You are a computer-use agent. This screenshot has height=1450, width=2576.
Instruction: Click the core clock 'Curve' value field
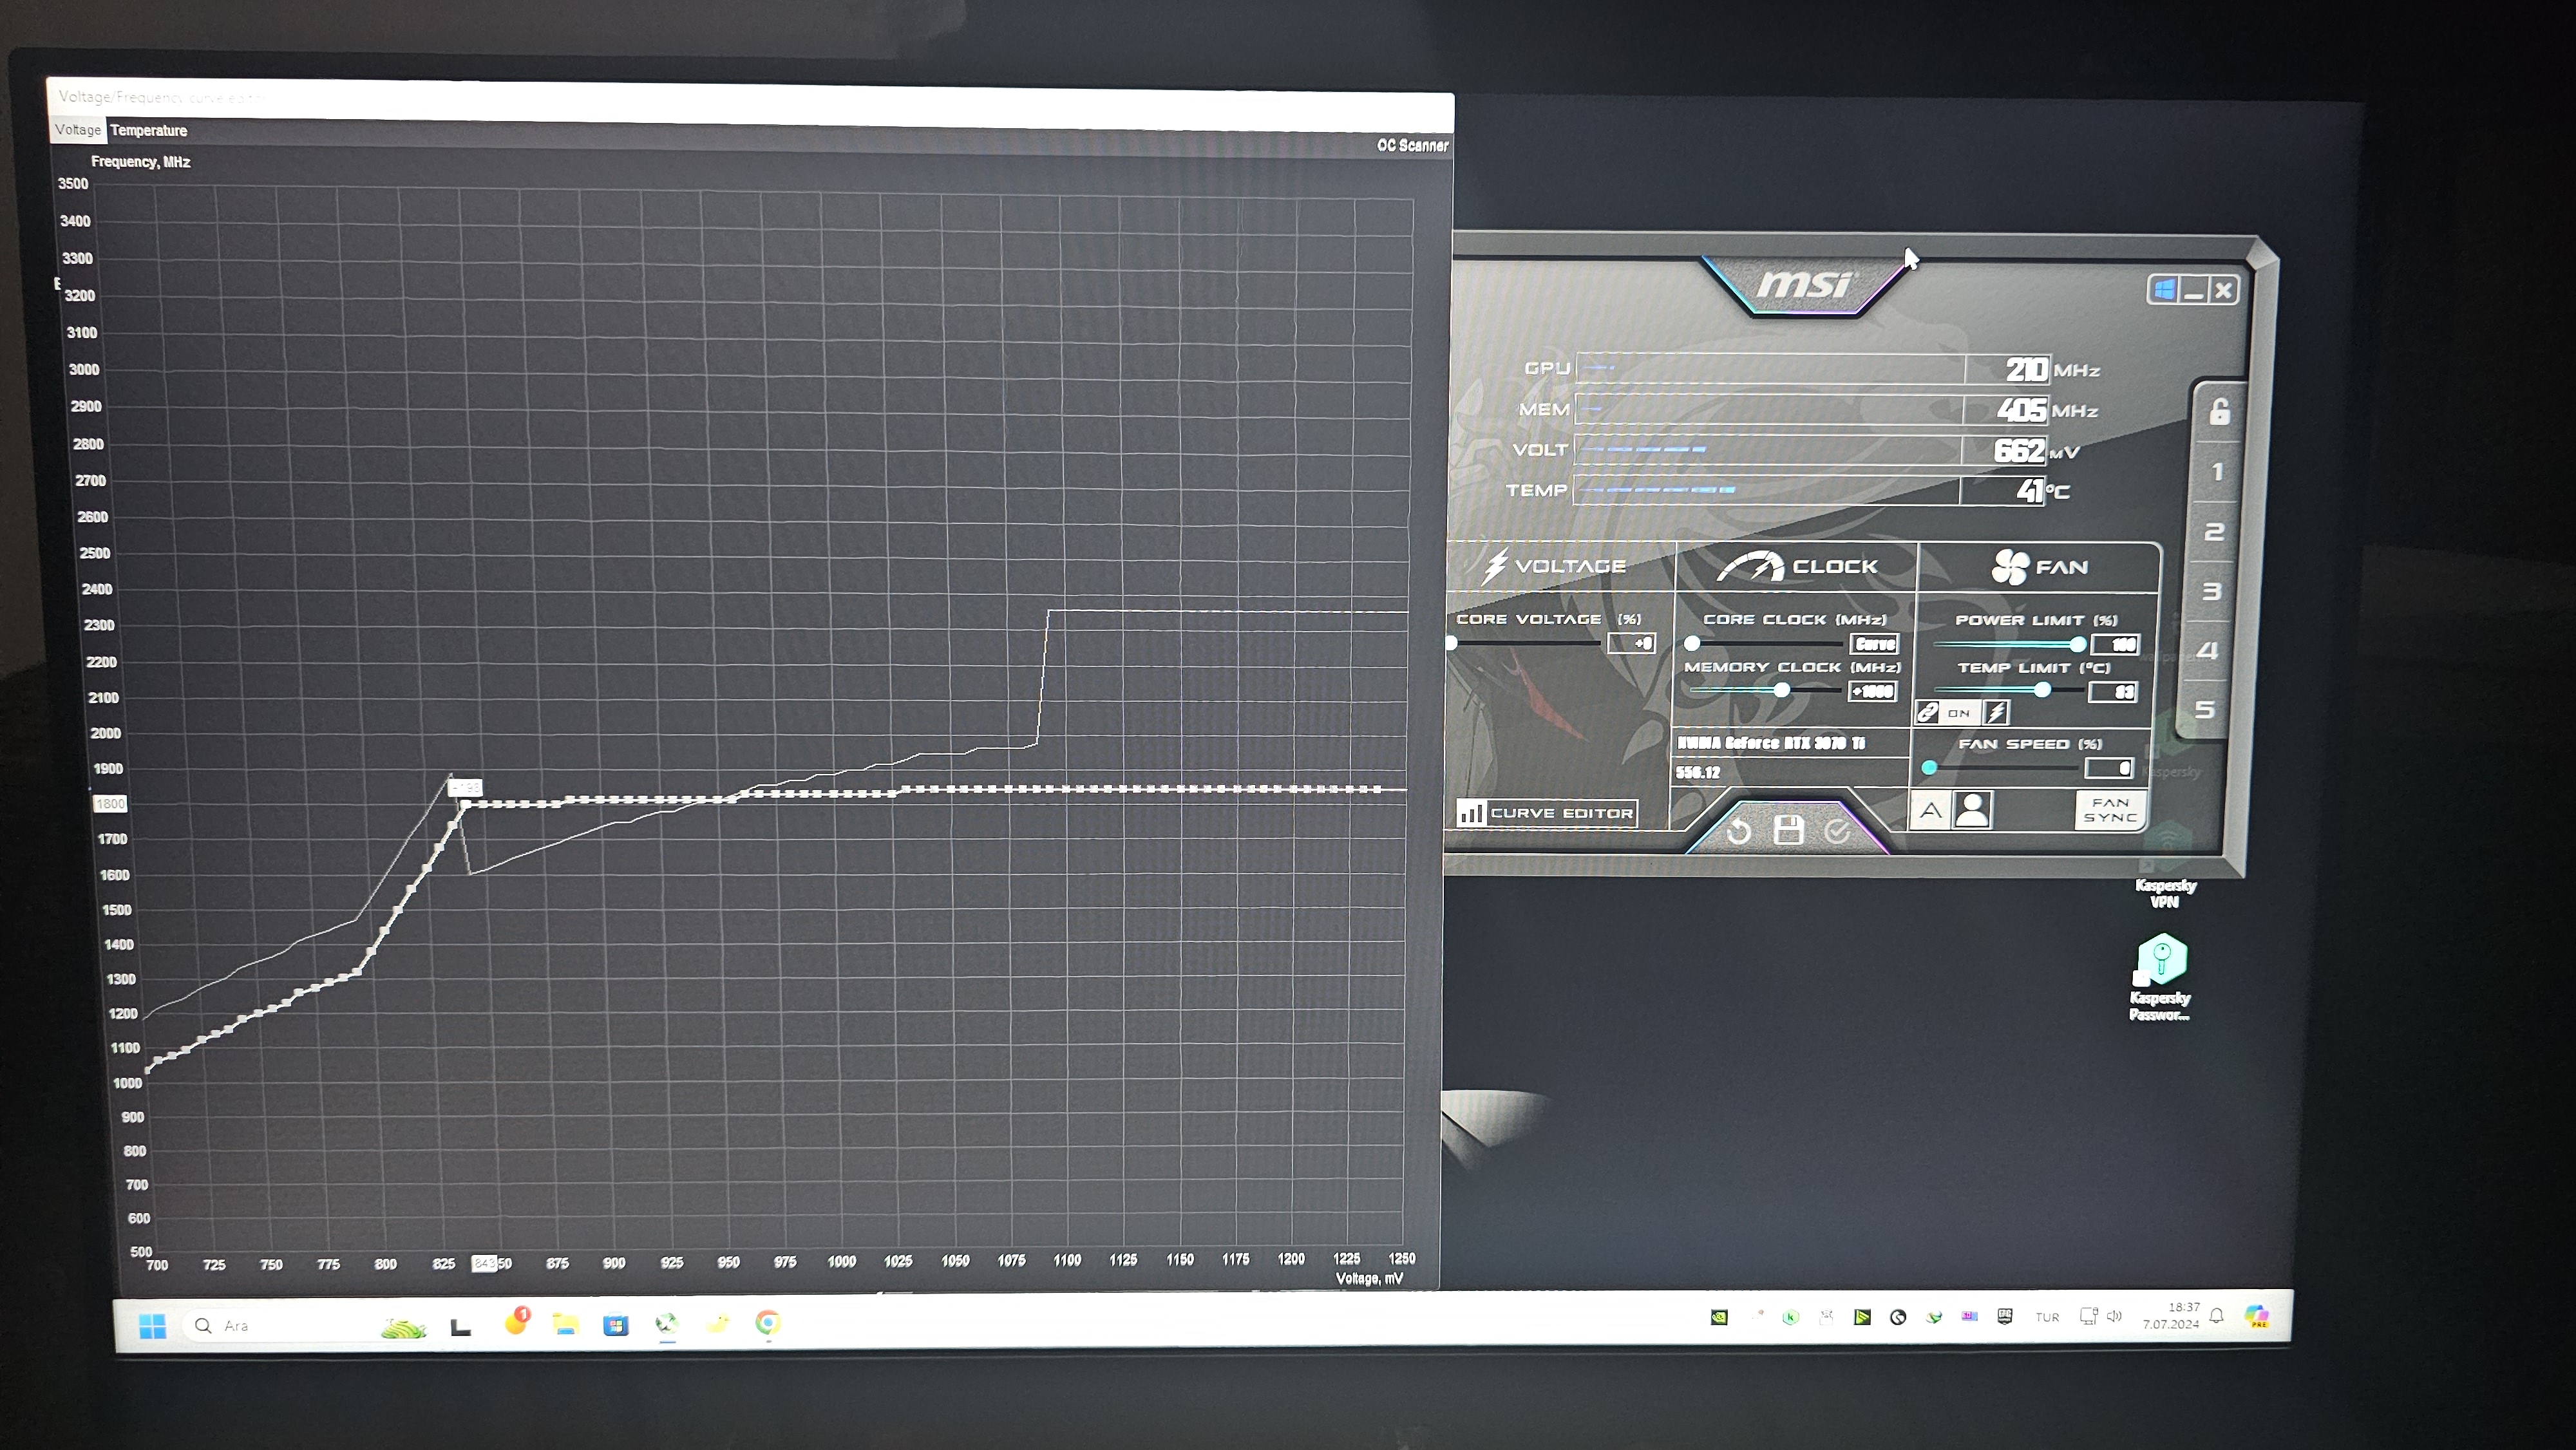coord(1875,644)
